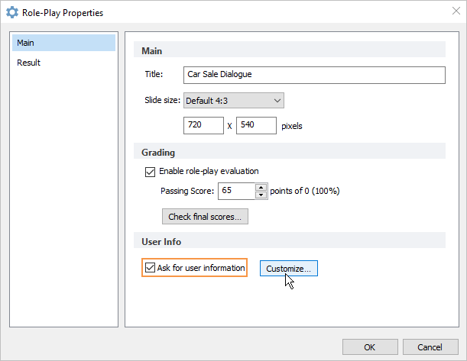Viewport: 467px width, 361px height.
Task: Disable role-play evaluation checkbox
Action: tap(150, 171)
